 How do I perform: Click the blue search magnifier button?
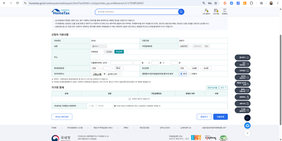pos(181,12)
